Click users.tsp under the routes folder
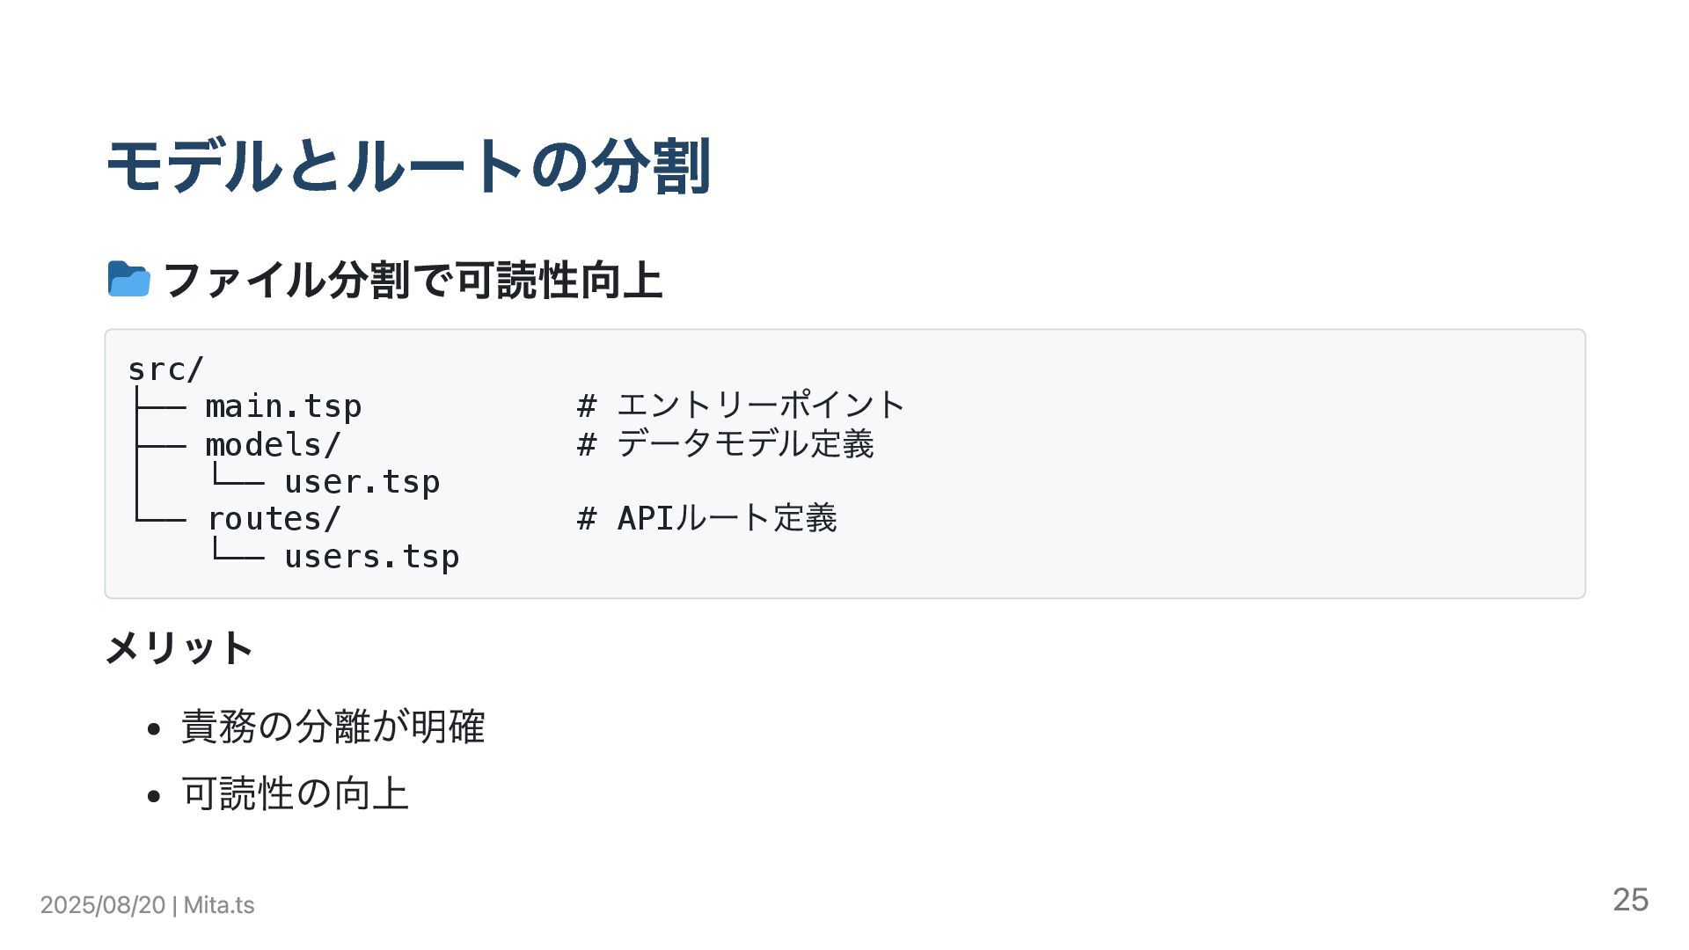This screenshot has height=950, width=1689. pos(371,557)
